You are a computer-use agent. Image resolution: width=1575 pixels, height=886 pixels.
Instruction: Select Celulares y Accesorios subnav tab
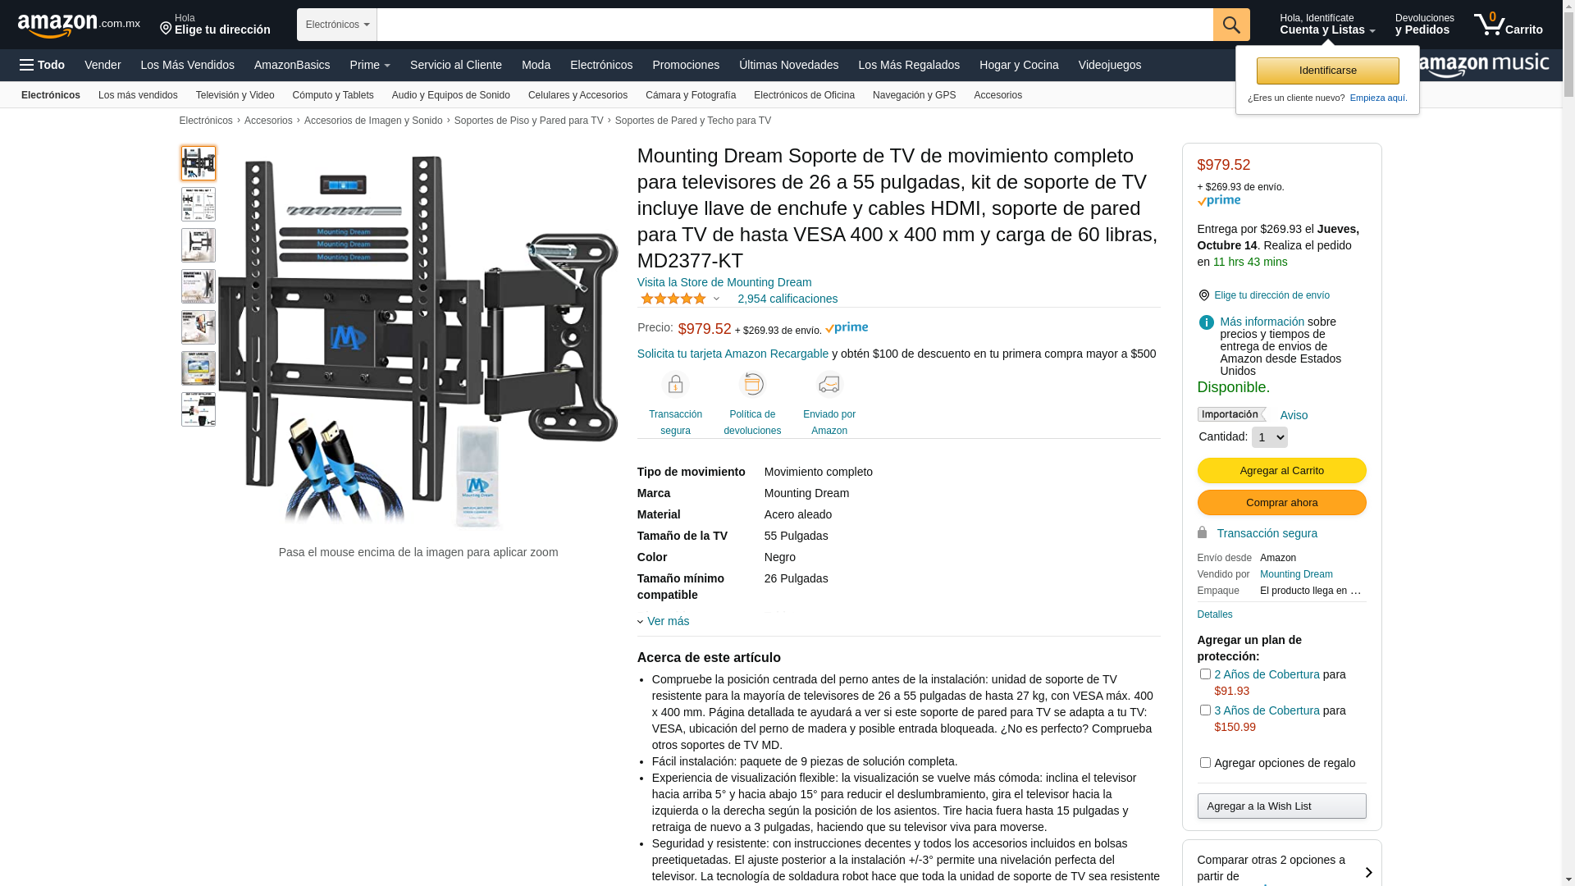(x=577, y=95)
